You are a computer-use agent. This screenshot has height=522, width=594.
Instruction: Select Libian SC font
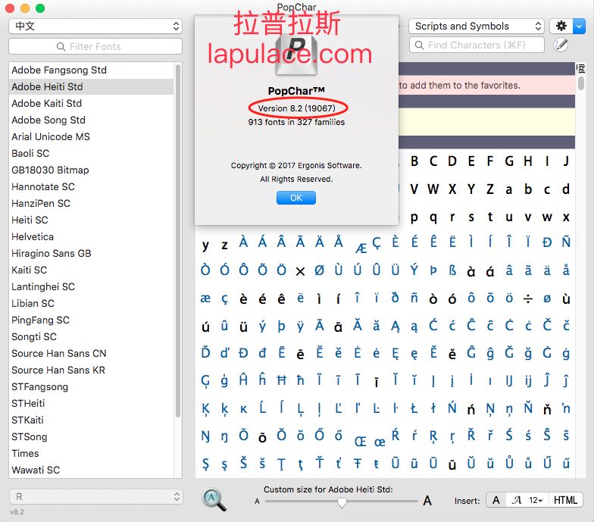click(x=91, y=303)
